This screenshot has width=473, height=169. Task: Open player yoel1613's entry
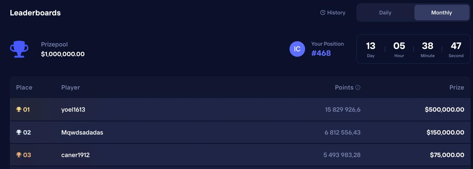pos(73,110)
